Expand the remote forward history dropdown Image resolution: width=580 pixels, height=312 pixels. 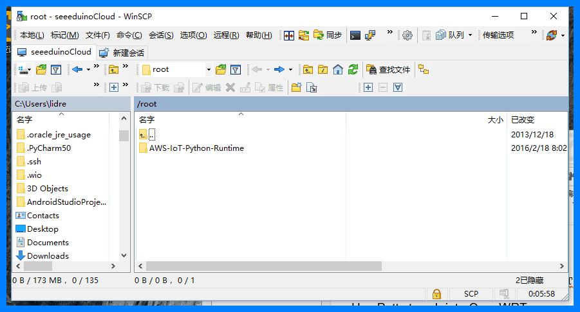pos(290,69)
